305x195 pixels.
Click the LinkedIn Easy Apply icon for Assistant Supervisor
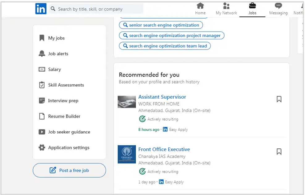(x=165, y=129)
